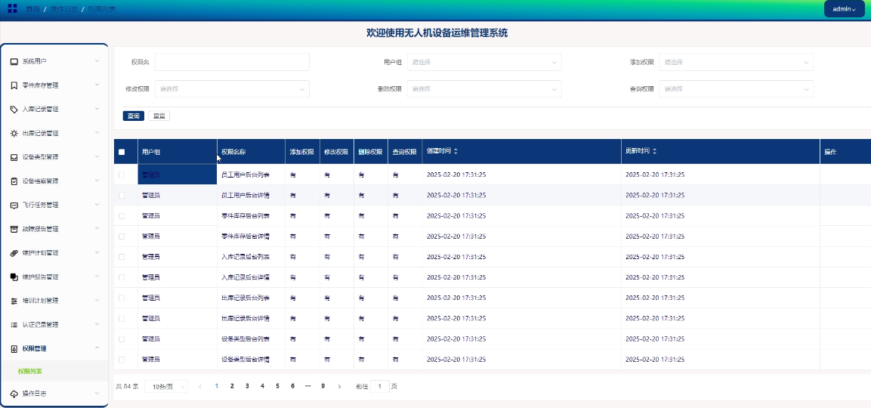Jump to last page 9
The width and height of the screenshot is (871, 408).
[323, 386]
